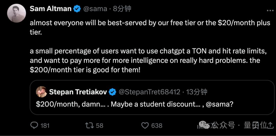Like Sam Altman's tweet with the heart
276x136 pixels.
click(x=145, y=125)
